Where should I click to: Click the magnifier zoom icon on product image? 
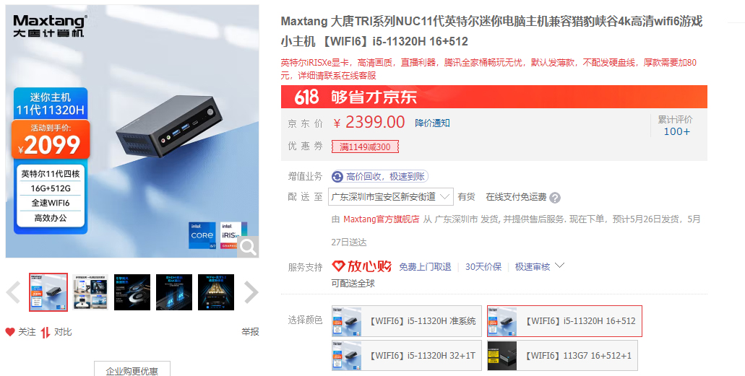[248, 247]
